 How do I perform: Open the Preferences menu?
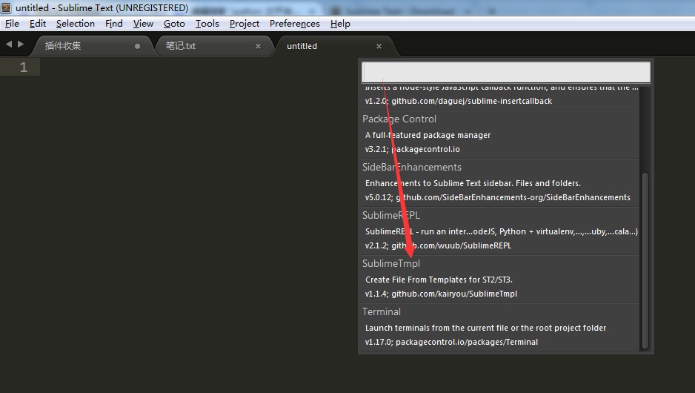click(x=294, y=24)
